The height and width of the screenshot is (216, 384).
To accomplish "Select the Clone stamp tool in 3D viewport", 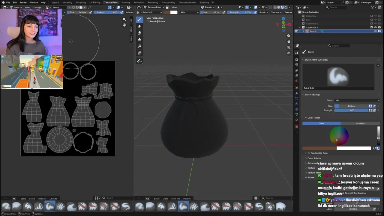I will coord(139,39).
